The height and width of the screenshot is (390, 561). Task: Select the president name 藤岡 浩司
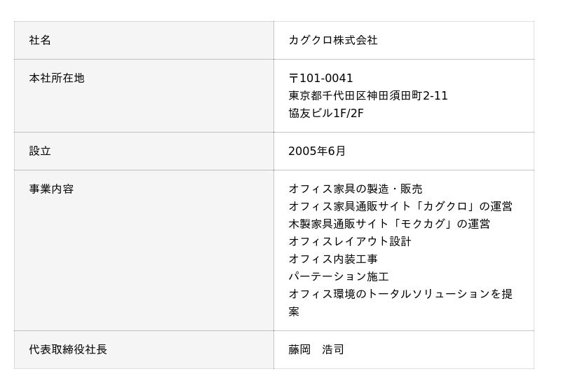tap(316, 350)
